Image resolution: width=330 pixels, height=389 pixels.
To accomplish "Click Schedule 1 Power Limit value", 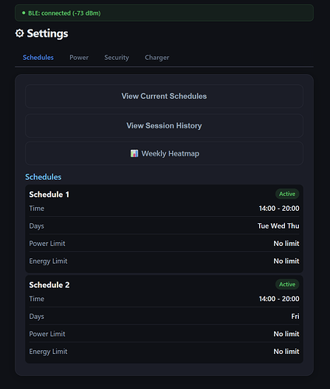I will coord(286,244).
